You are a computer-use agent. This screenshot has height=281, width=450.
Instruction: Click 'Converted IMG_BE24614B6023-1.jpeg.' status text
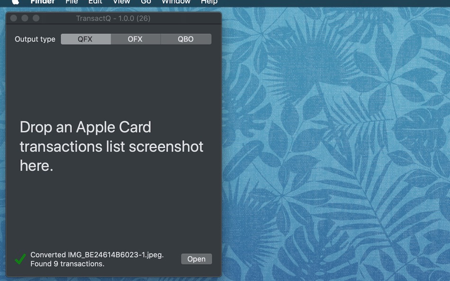click(x=97, y=255)
